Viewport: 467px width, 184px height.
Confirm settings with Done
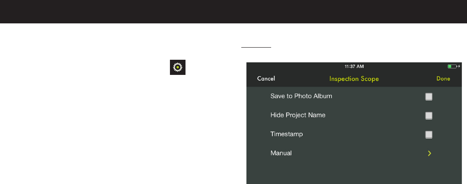[x=443, y=79]
